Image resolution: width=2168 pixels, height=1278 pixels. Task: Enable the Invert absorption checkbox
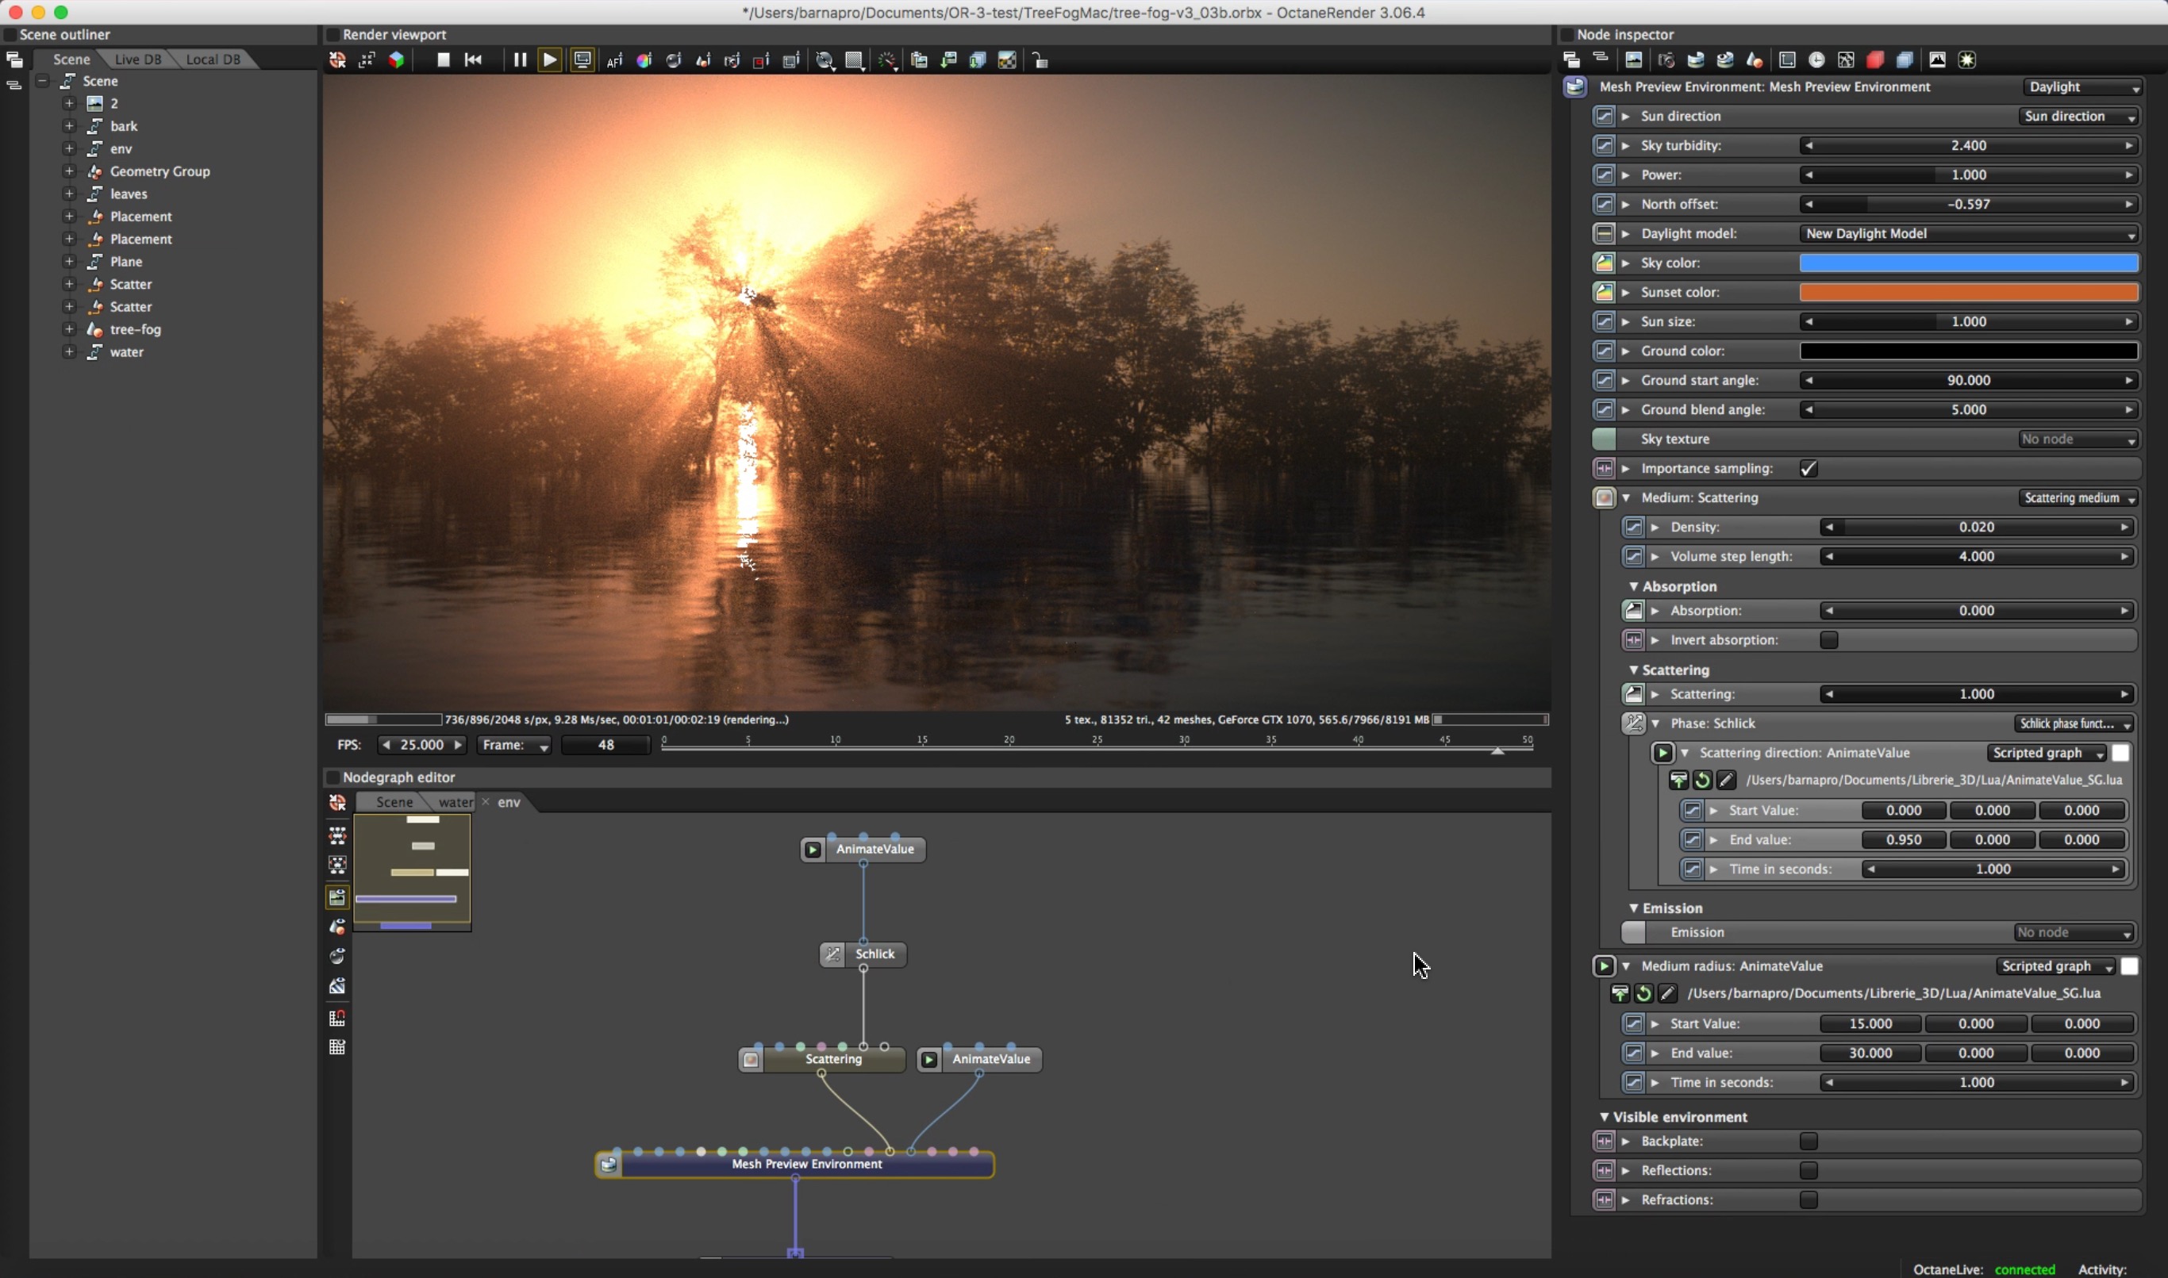pyautogui.click(x=1828, y=640)
